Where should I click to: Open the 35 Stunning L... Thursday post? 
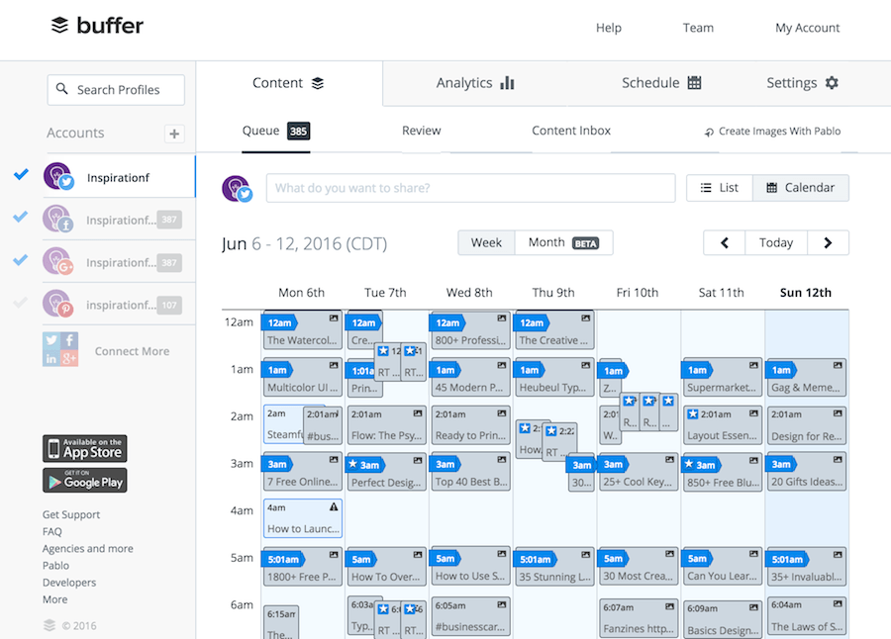click(554, 566)
